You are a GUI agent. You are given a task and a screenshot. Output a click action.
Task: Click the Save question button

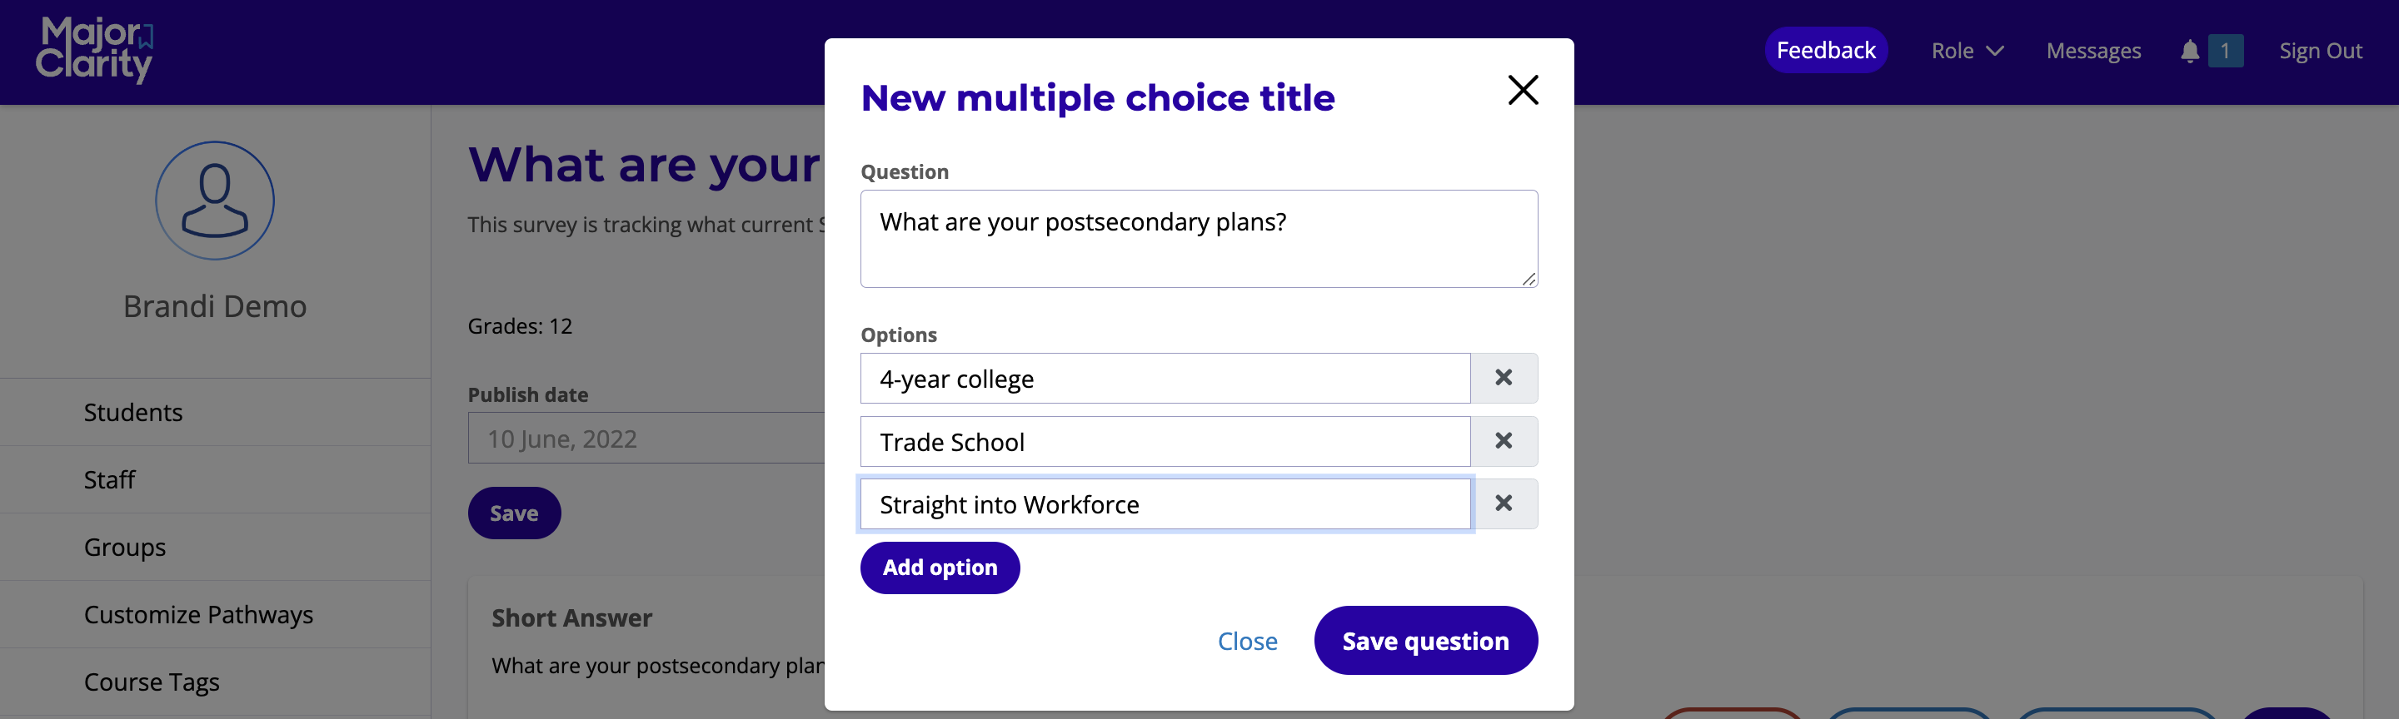1425,641
